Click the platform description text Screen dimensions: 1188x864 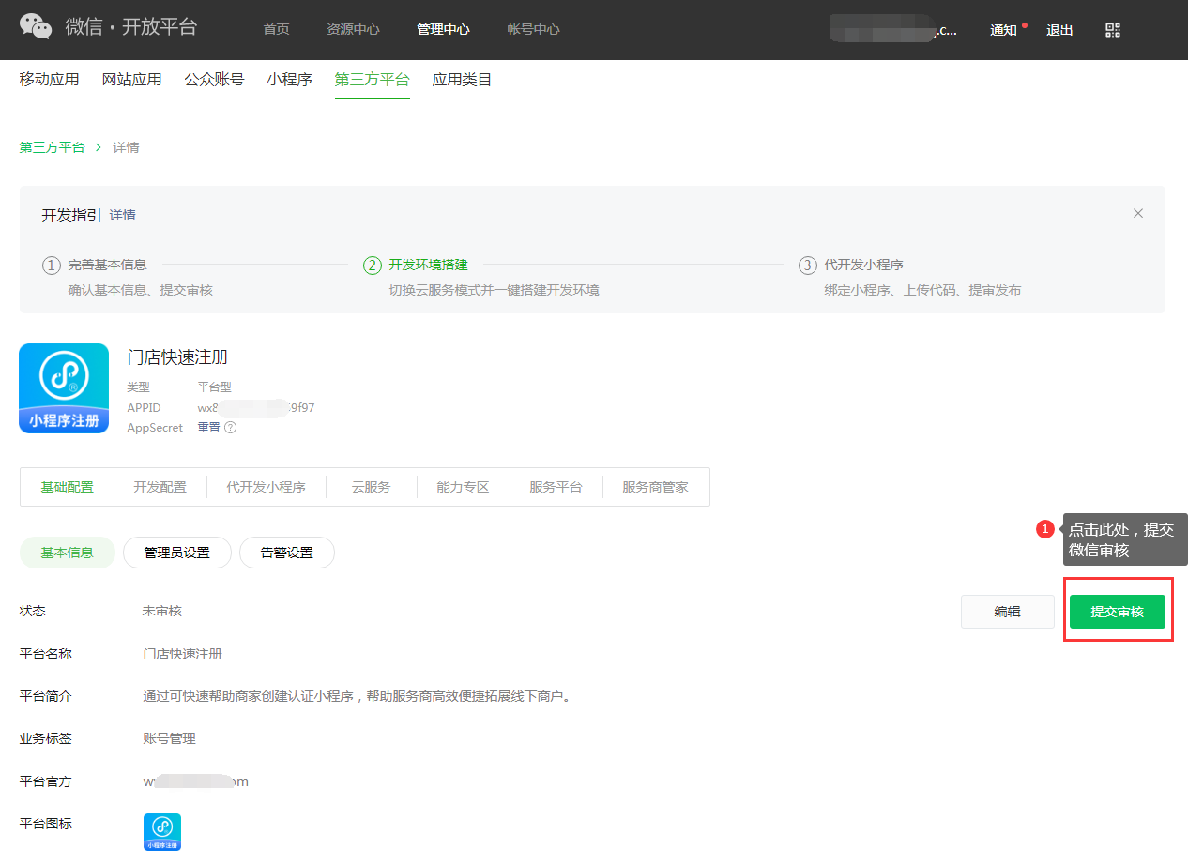(357, 696)
